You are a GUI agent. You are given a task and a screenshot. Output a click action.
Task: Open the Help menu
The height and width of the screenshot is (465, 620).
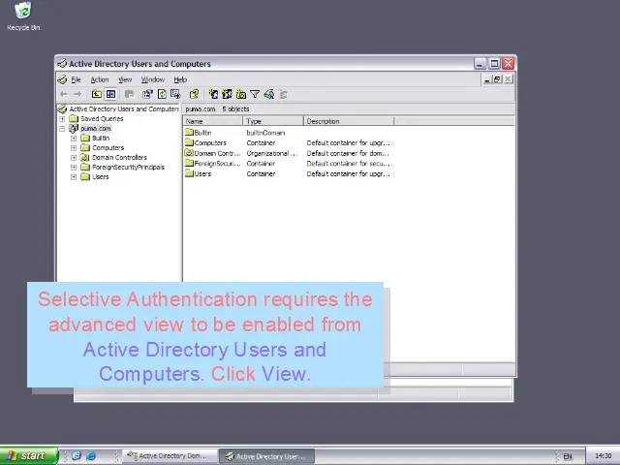click(180, 79)
